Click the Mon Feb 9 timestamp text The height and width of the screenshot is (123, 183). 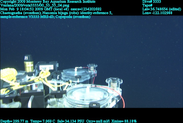(x=51, y=9)
